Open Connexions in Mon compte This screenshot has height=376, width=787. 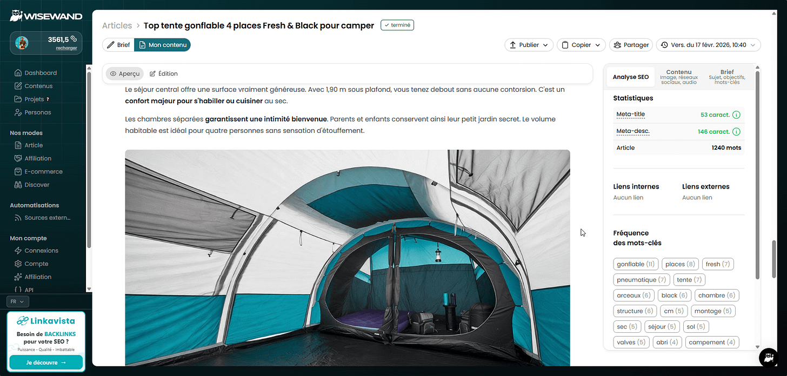41,251
